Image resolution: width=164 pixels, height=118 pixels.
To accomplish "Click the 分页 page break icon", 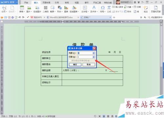I will 4,8.
